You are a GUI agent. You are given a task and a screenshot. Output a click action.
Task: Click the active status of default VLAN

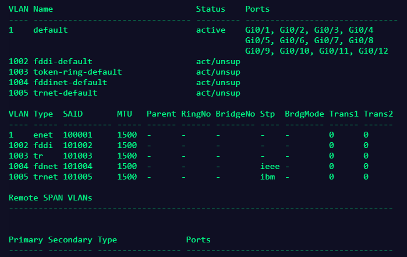[x=210, y=30]
